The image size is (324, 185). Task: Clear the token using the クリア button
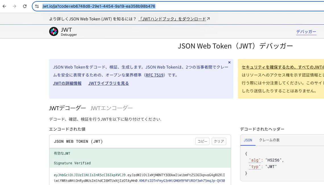219,141
